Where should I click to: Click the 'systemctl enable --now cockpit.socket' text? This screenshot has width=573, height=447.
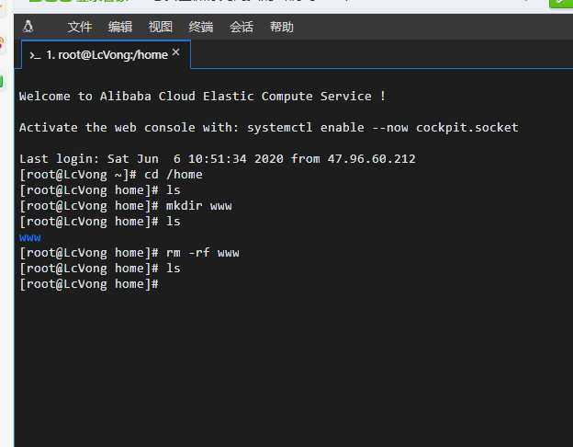[x=383, y=128]
